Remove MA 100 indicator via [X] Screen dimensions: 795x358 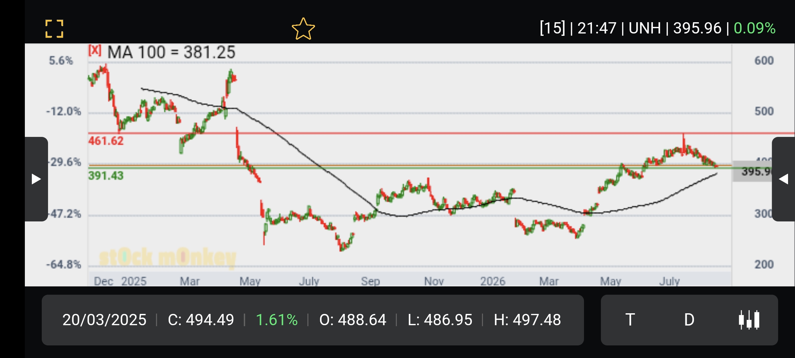pyautogui.click(x=94, y=50)
